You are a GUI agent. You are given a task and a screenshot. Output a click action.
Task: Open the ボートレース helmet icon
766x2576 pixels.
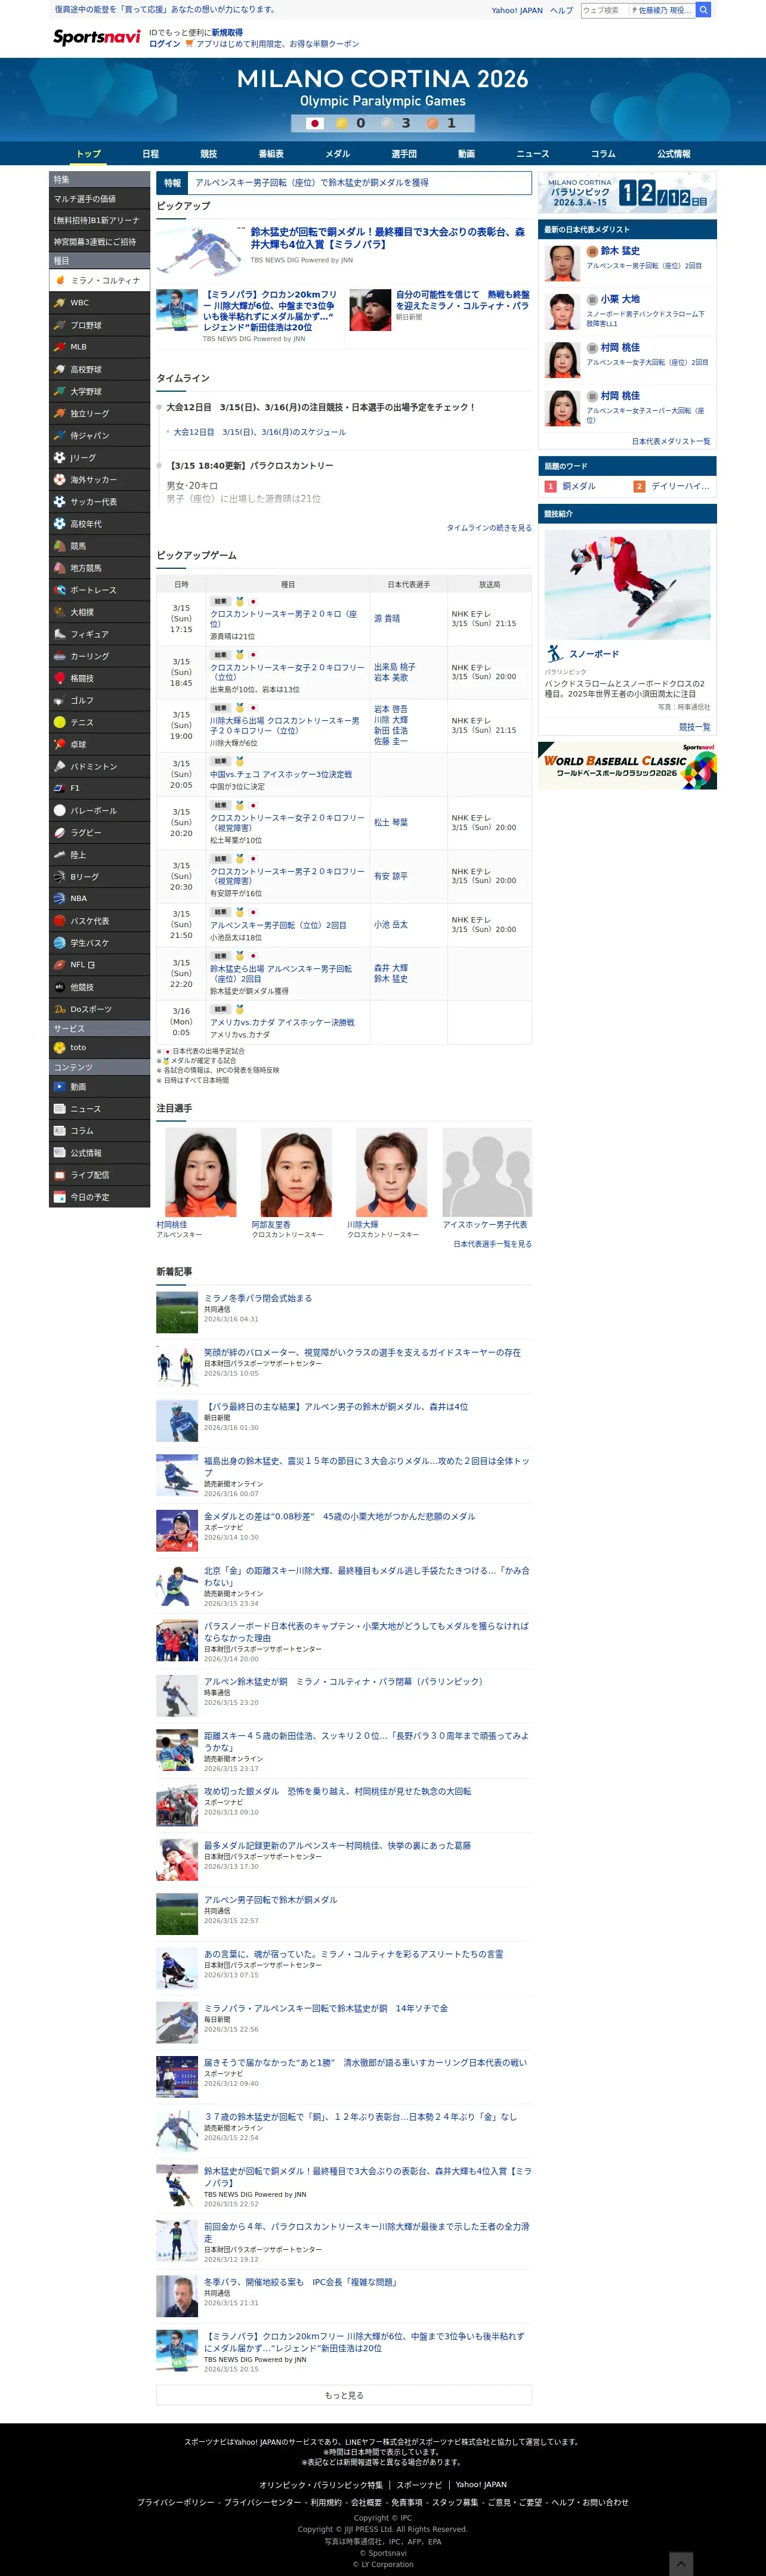pyautogui.click(x=60, y=589)
